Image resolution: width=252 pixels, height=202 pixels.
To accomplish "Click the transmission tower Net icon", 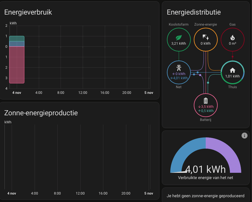I will click(179, 68).
